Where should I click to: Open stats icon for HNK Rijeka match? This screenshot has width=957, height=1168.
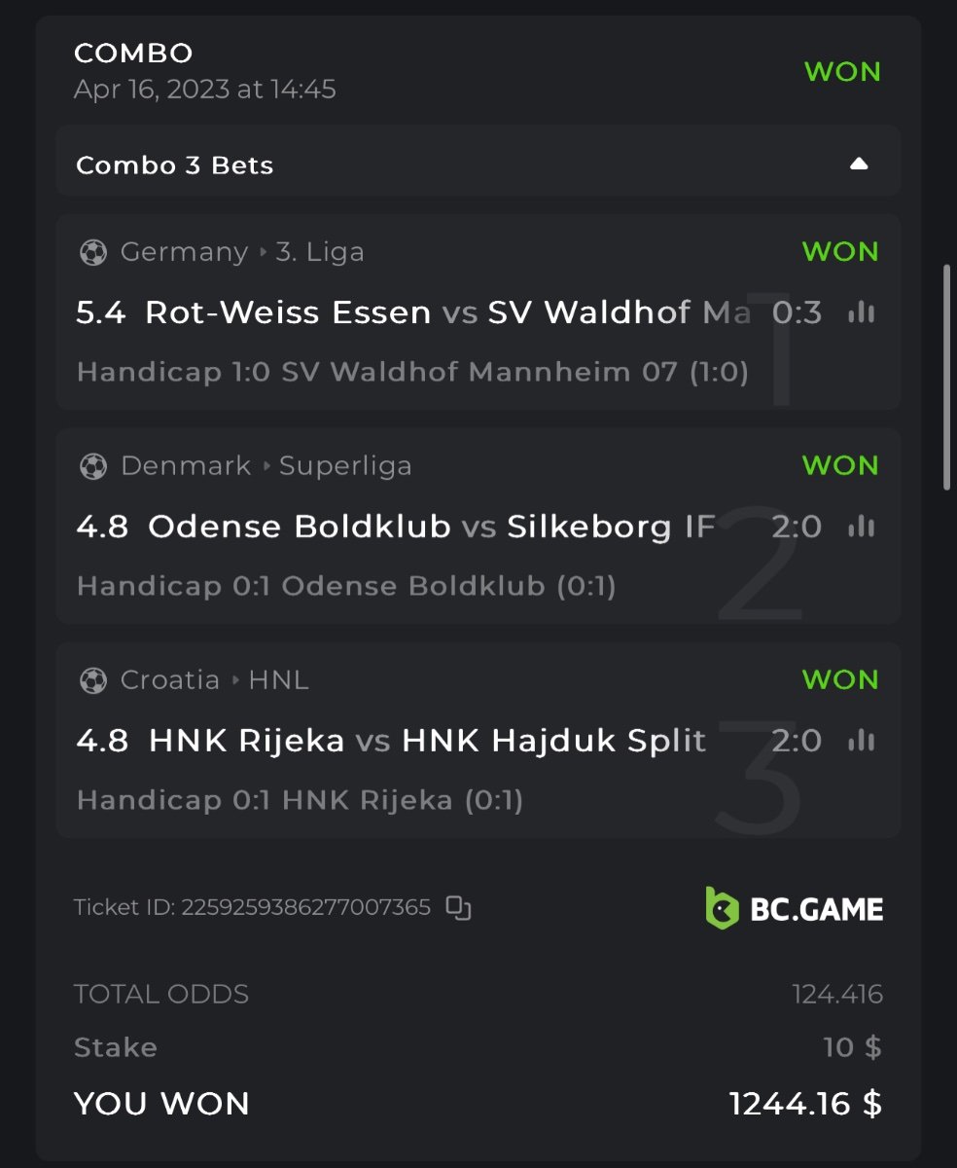pyautogui.click(x=862, y=741)
